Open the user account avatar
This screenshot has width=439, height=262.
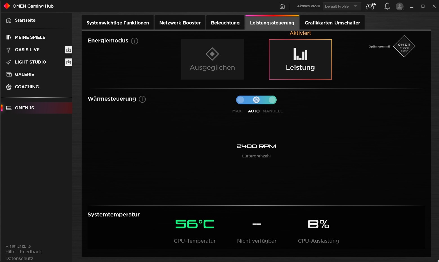coord(400,6)
